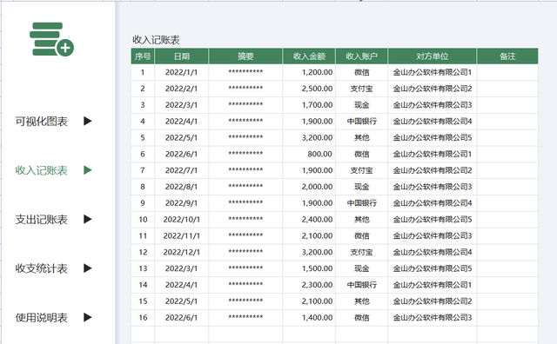Viewport: 557px width, 344px height.
Task: Select date cell 2022/1/1
Action: click(x=182, y=72)
